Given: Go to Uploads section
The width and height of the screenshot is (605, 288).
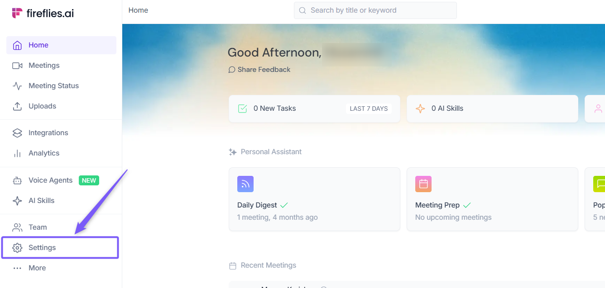Looking at the screenshot, I should (x=61, y=106).
